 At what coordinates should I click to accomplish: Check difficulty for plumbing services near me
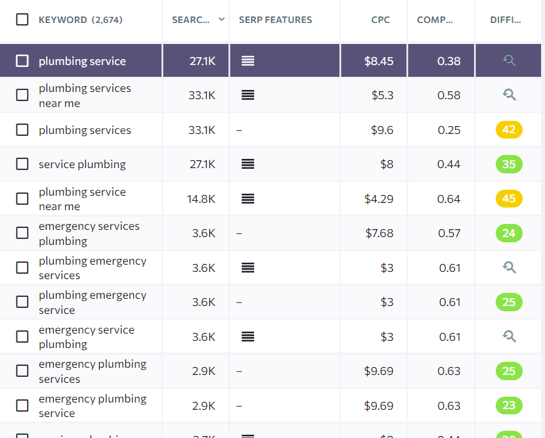(509, 95)
